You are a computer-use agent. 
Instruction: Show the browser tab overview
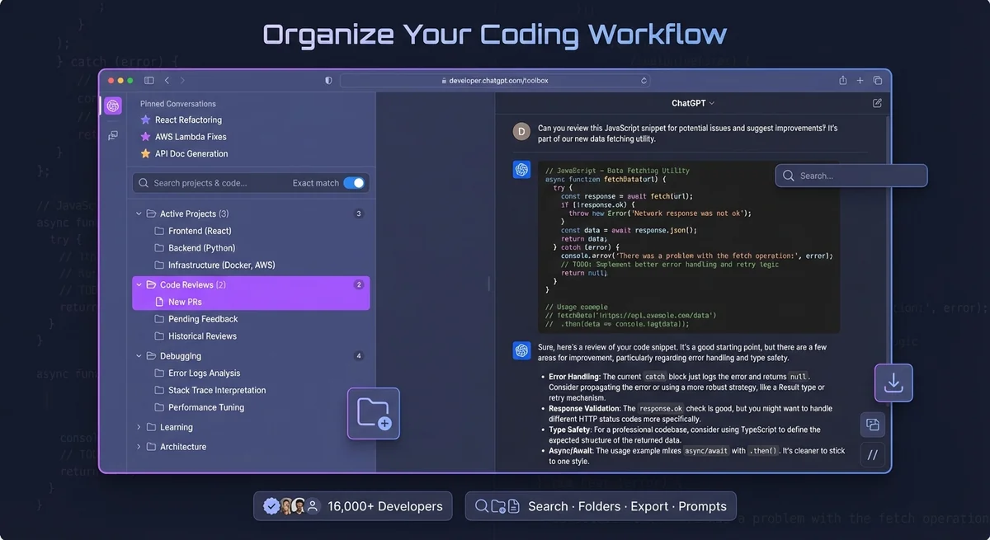pyautogui.click(x=877, y=80)
